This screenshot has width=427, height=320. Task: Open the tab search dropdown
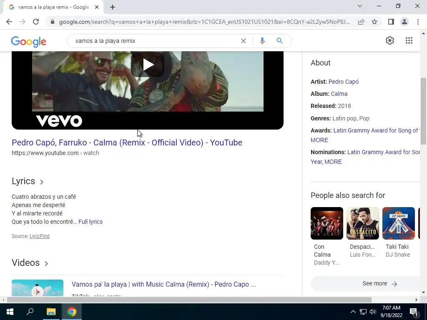point(360,6)
